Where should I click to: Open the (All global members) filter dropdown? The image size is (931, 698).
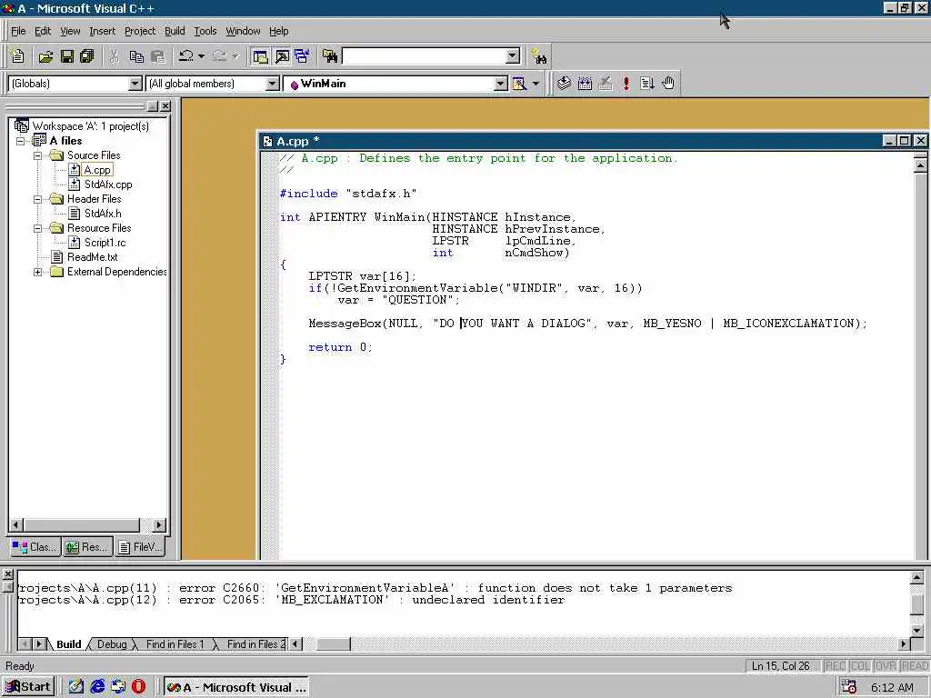pyautogui.click(x=272, y=84)
